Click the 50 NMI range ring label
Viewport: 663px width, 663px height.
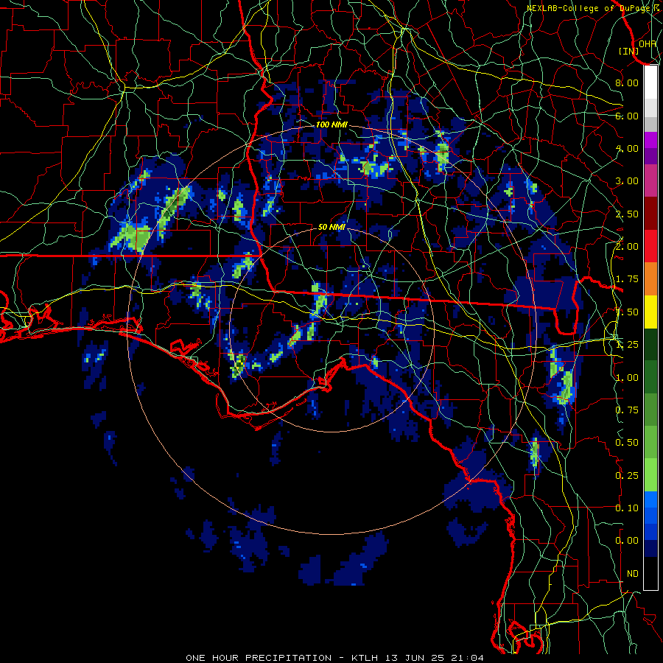(x=331, y=227)
